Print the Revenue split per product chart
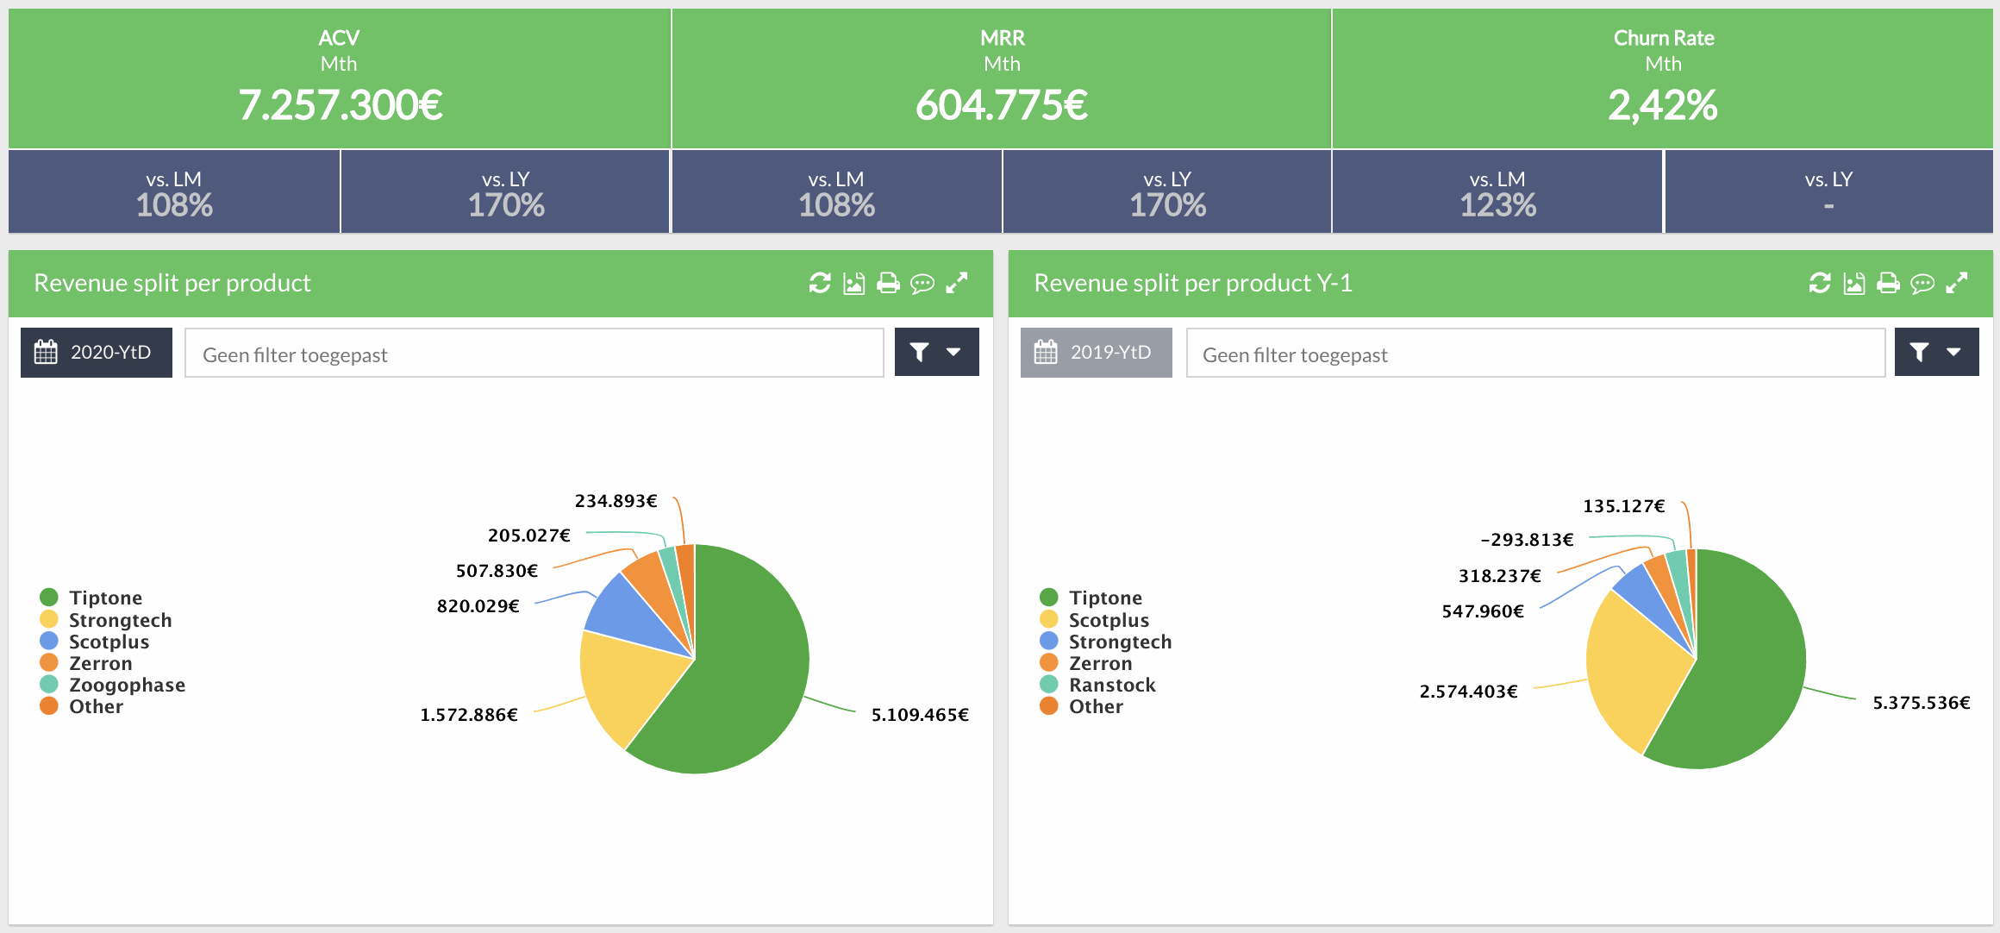2000x933 pixels. (886, 283)
